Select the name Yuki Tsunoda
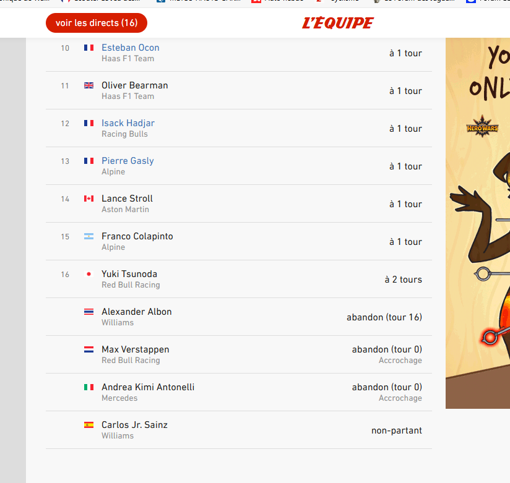 coord(129,274)
